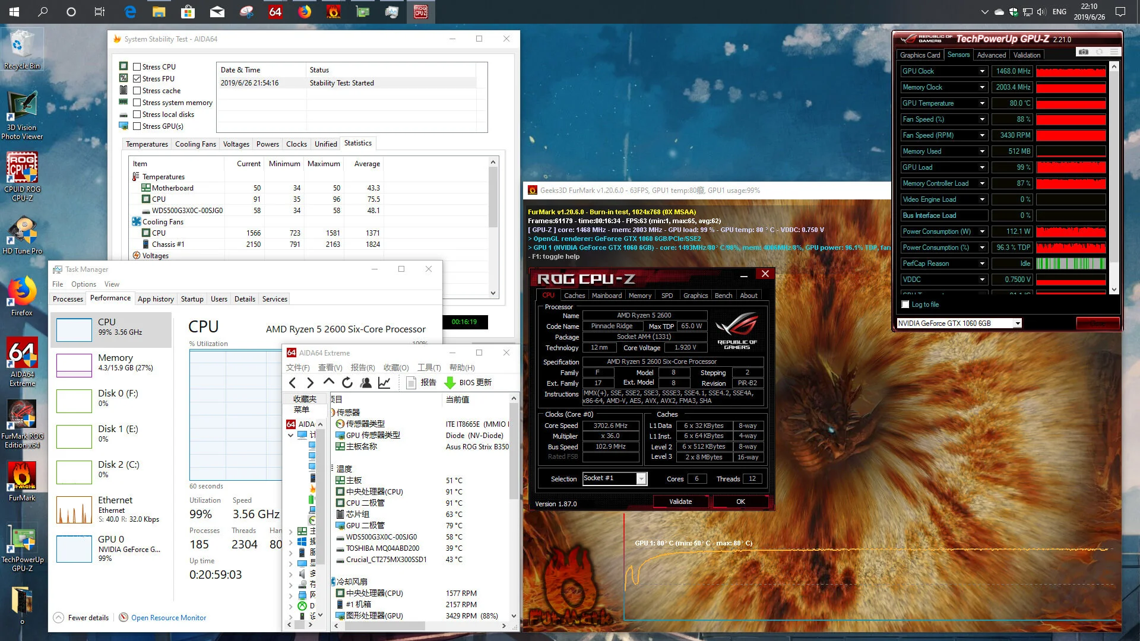Open the Graphics Card tab in GPU-Z
1140x641 pixels.
(920, 55)
